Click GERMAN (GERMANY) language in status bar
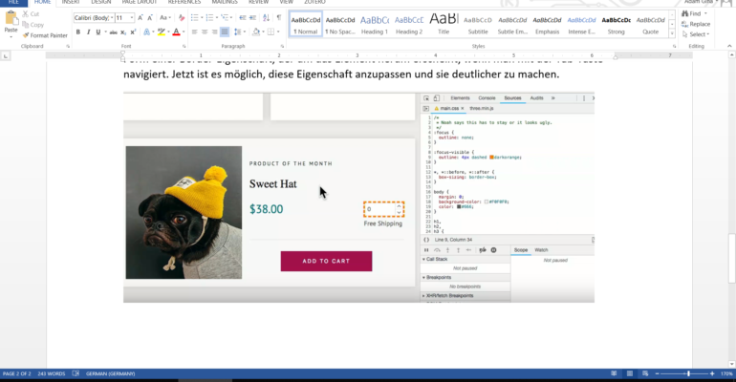736x382 pixels. (x=110, y=373)
